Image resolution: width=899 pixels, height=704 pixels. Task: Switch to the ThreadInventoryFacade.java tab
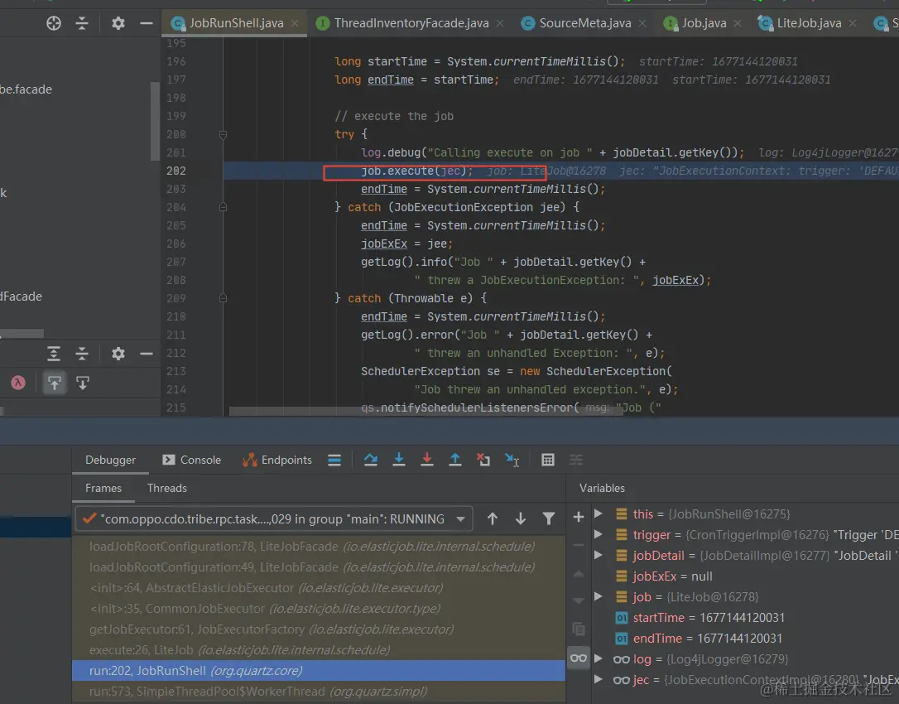tap(411, 23)
